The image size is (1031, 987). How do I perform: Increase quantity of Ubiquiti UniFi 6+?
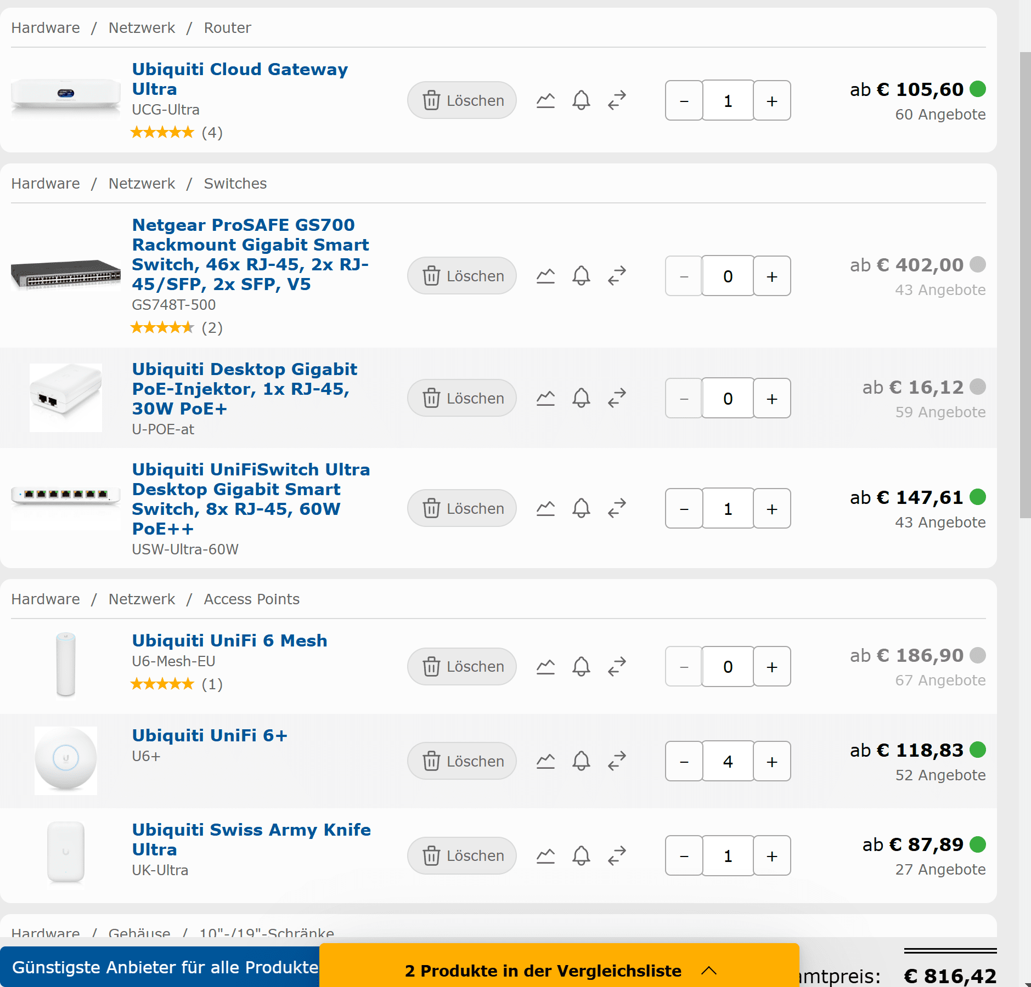pyautogui.click(x=771, y=761)
